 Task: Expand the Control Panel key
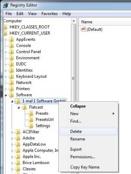pyautogui.click(x=5, y=52)
